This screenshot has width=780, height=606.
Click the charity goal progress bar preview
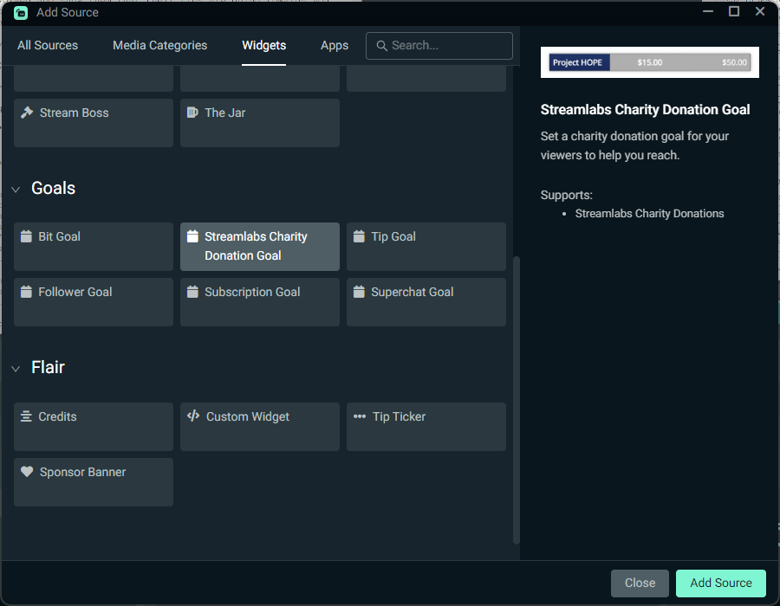649,61
